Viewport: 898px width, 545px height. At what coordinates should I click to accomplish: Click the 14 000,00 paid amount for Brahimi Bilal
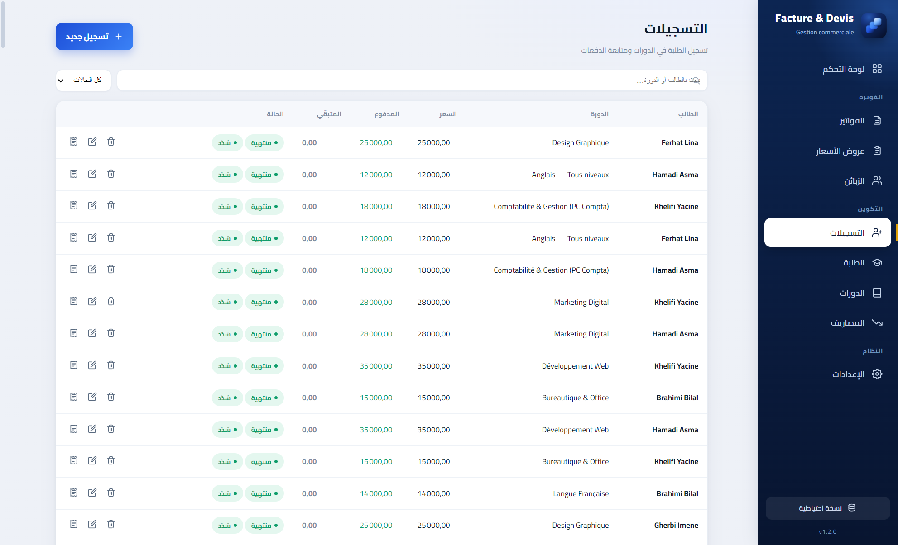click(376, 493)
